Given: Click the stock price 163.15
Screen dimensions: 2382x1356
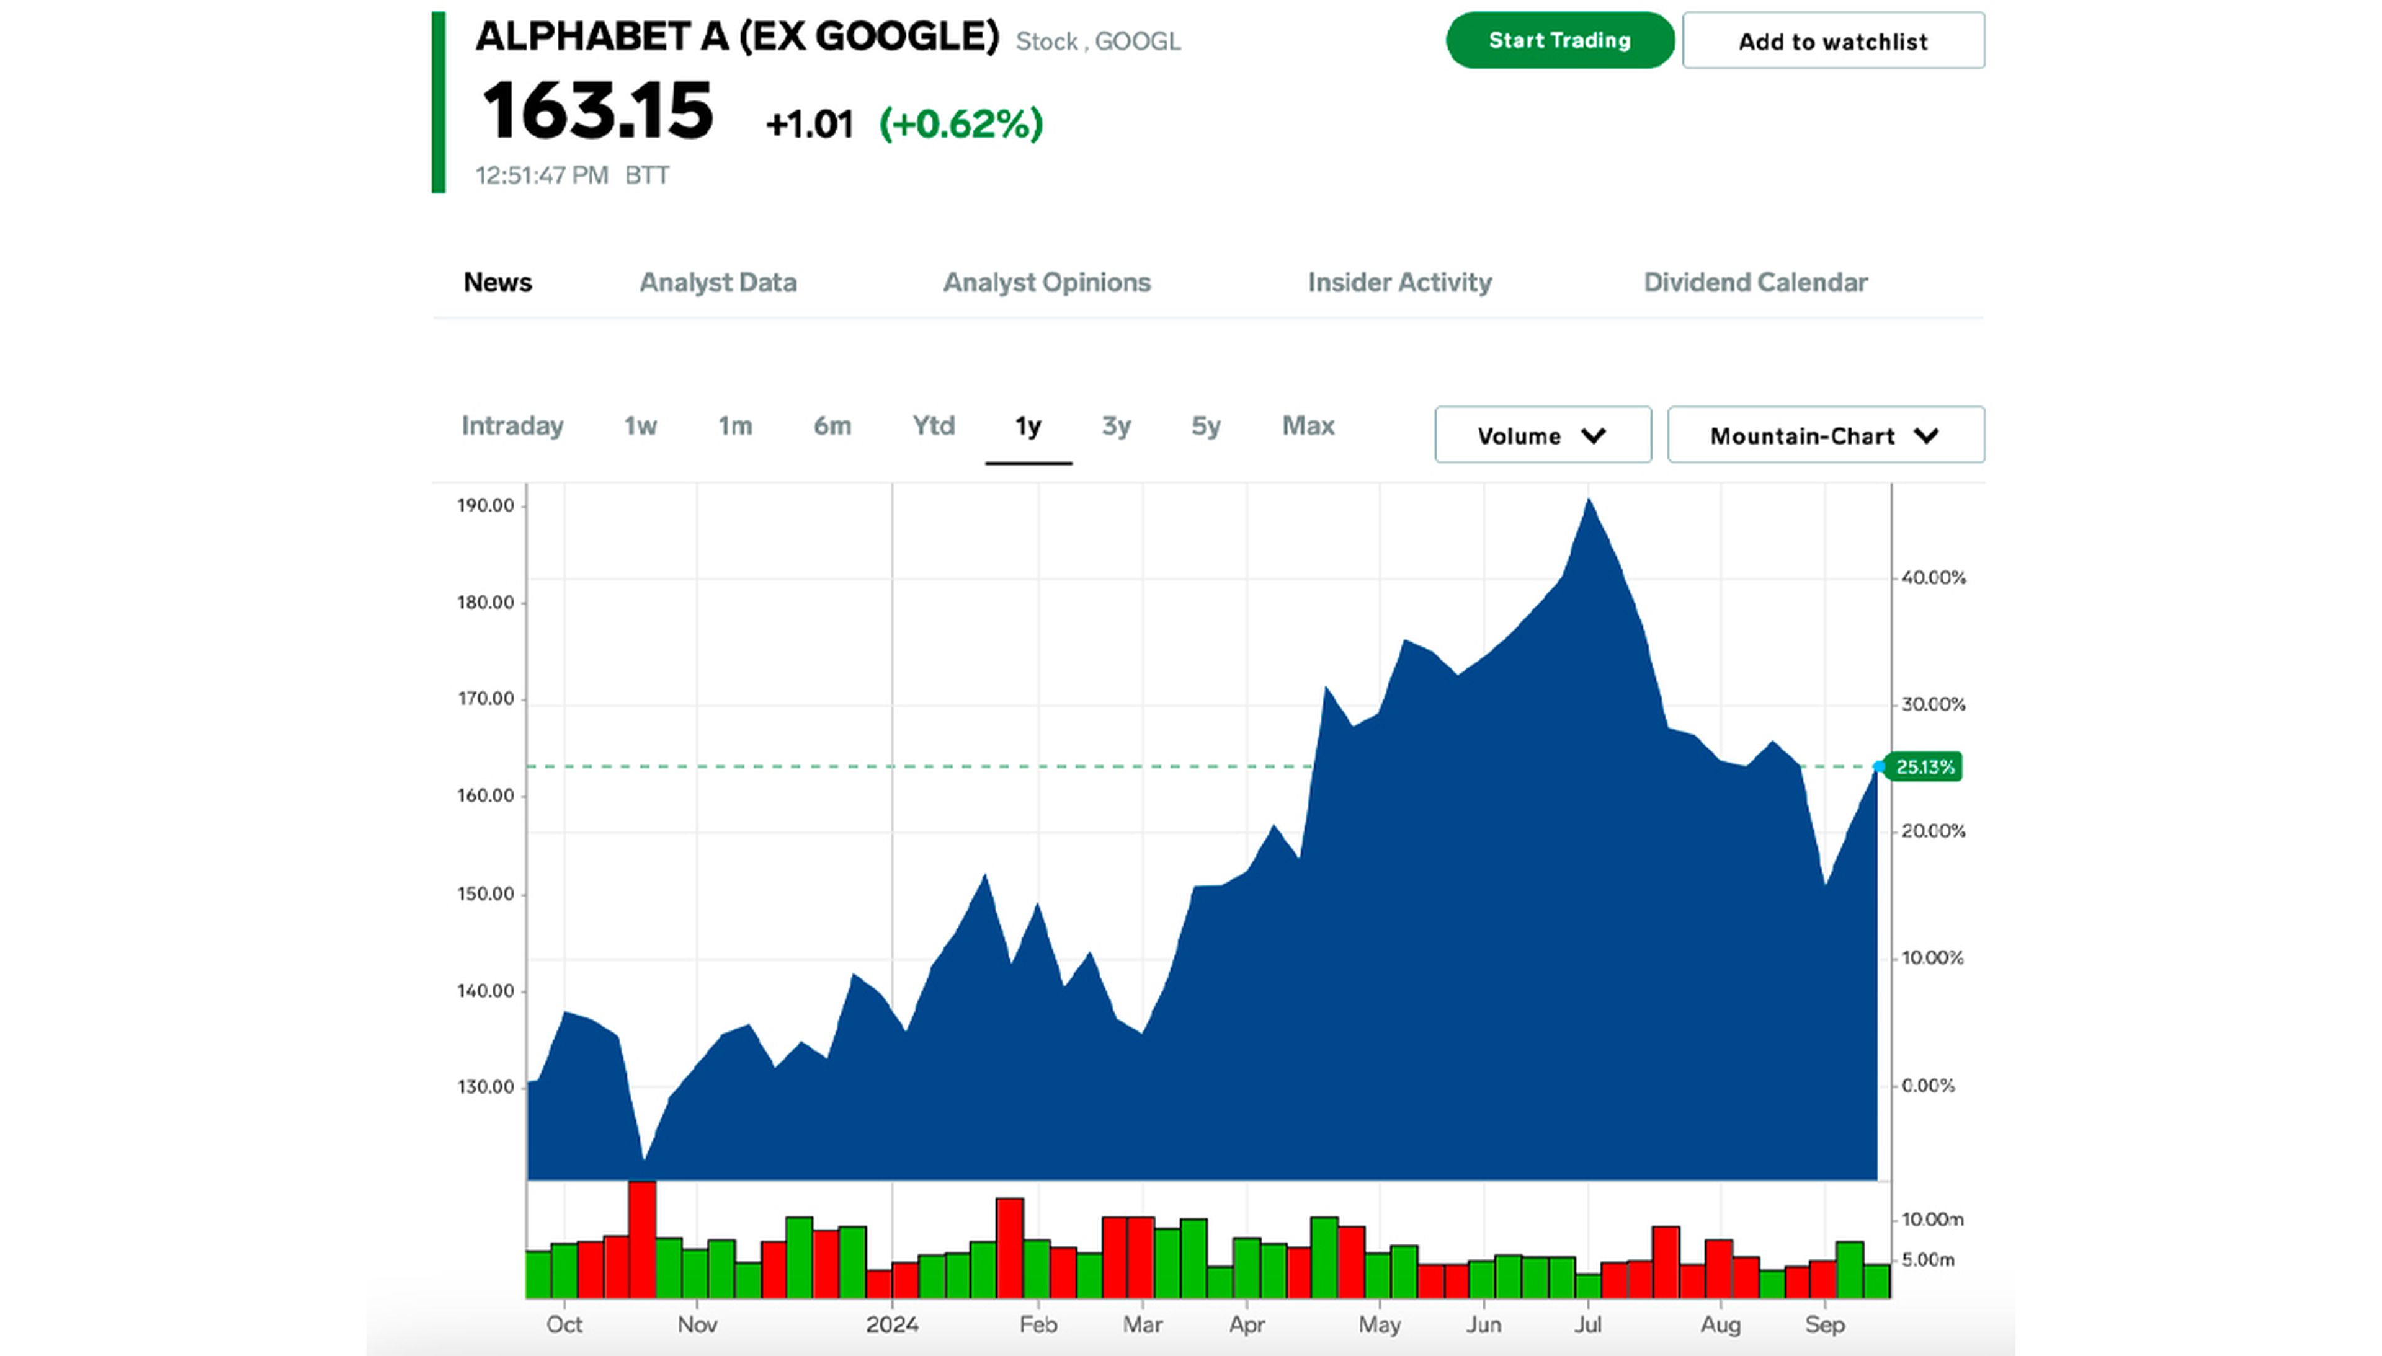Looking at the screenshot, I should point(597,112).
